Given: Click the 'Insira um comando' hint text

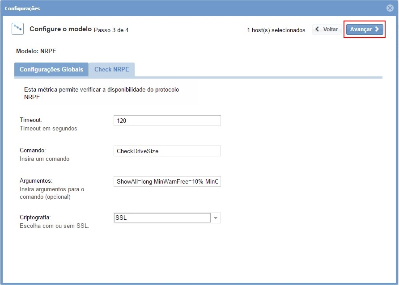Looking at the screenshot, I should tap(44, 159).
